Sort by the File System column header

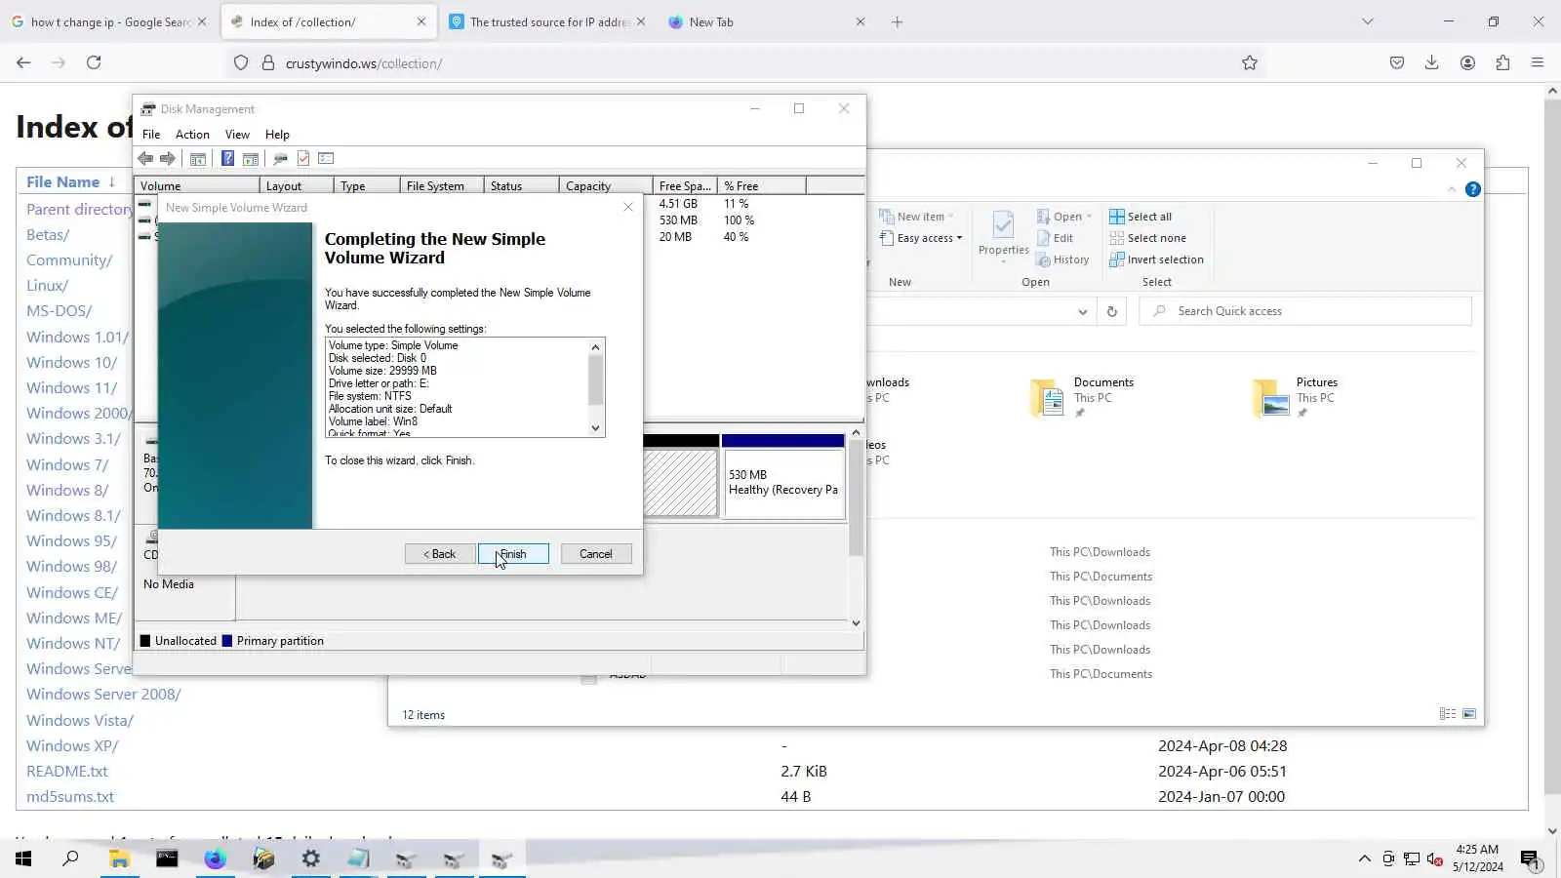[x=442, y=186]
